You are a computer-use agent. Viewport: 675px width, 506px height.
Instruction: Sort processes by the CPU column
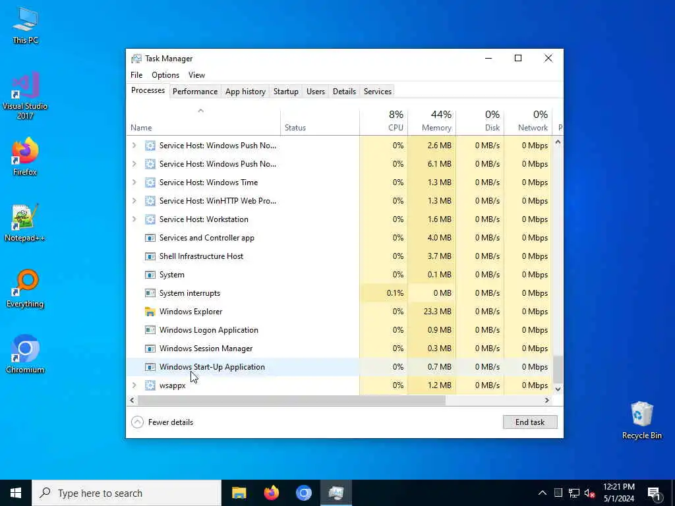click(x=384, y=121)
